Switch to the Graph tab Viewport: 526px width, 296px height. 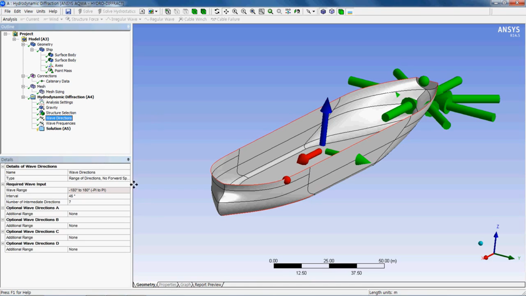click(x=185, y=285)
